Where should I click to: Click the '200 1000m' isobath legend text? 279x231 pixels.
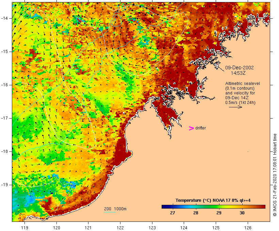click(115, 209)
